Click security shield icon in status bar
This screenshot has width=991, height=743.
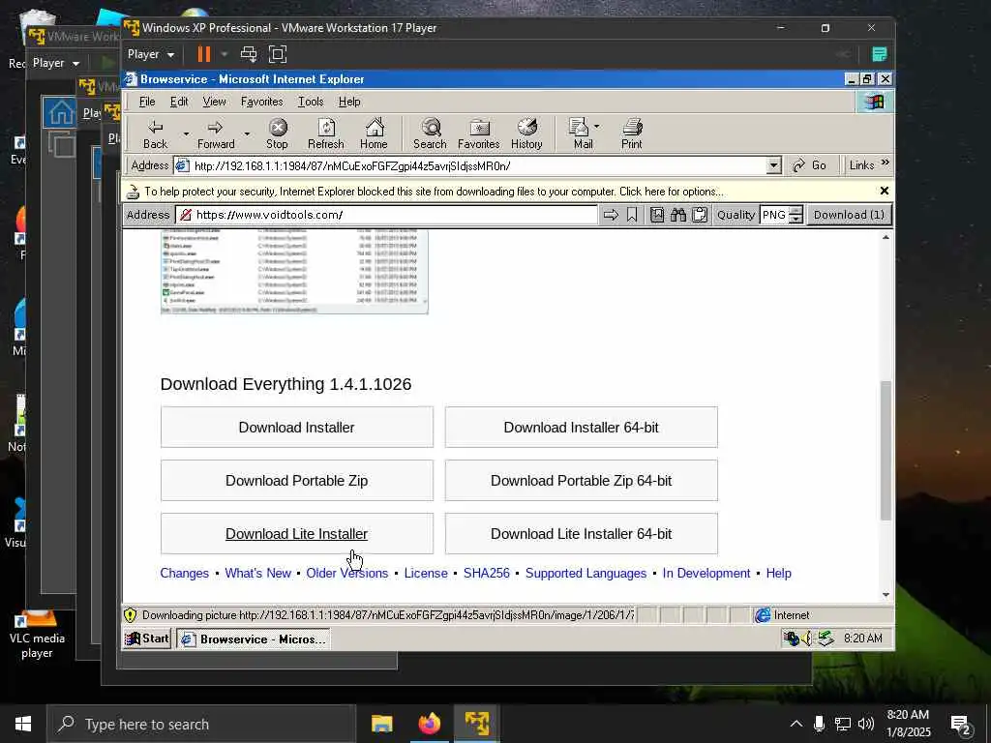coord(131,614)
